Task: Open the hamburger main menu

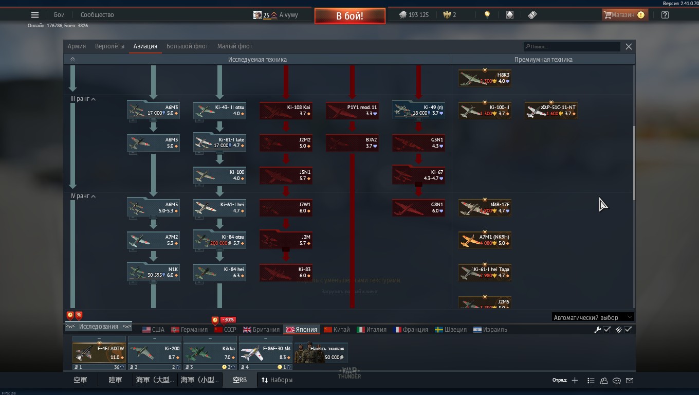Action: [x=35, y=15]
